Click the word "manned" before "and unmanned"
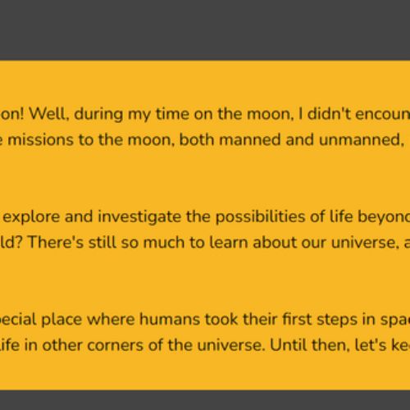 coord(250,139)
